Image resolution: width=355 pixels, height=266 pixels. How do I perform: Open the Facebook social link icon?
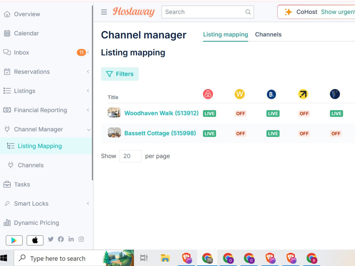[61, 239]
